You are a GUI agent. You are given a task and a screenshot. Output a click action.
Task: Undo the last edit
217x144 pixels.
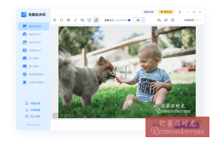point(159,20)
